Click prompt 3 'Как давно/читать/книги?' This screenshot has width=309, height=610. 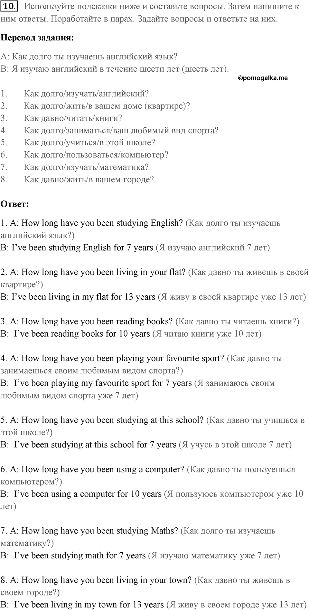[x=73, y=118]
